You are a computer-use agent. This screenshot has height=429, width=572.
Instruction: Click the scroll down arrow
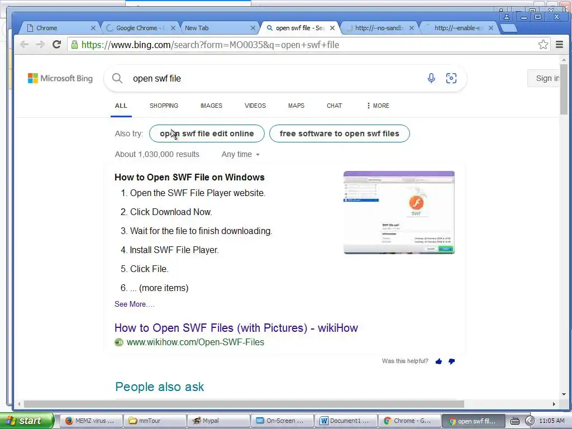(564, 394)
